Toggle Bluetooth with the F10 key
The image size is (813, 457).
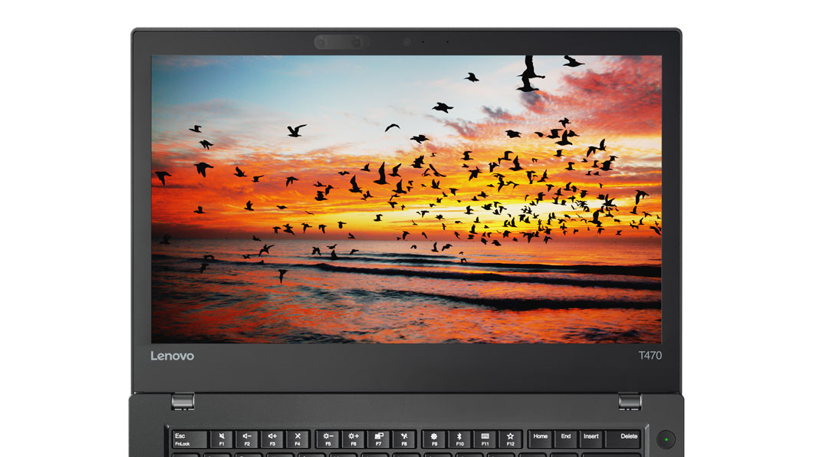[460, 439]
